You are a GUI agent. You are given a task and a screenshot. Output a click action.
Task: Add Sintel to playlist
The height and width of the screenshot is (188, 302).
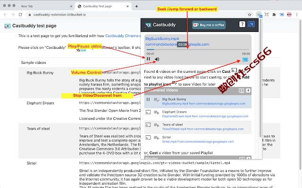point(156,138)
